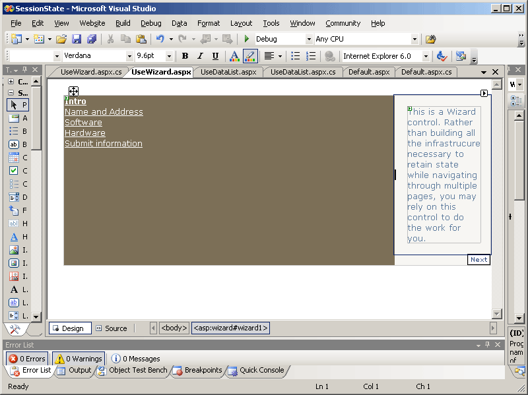Toggle Bold formatting
Image resolution: width=528 pixels, height=395 pixels.
tap(185, 56)
